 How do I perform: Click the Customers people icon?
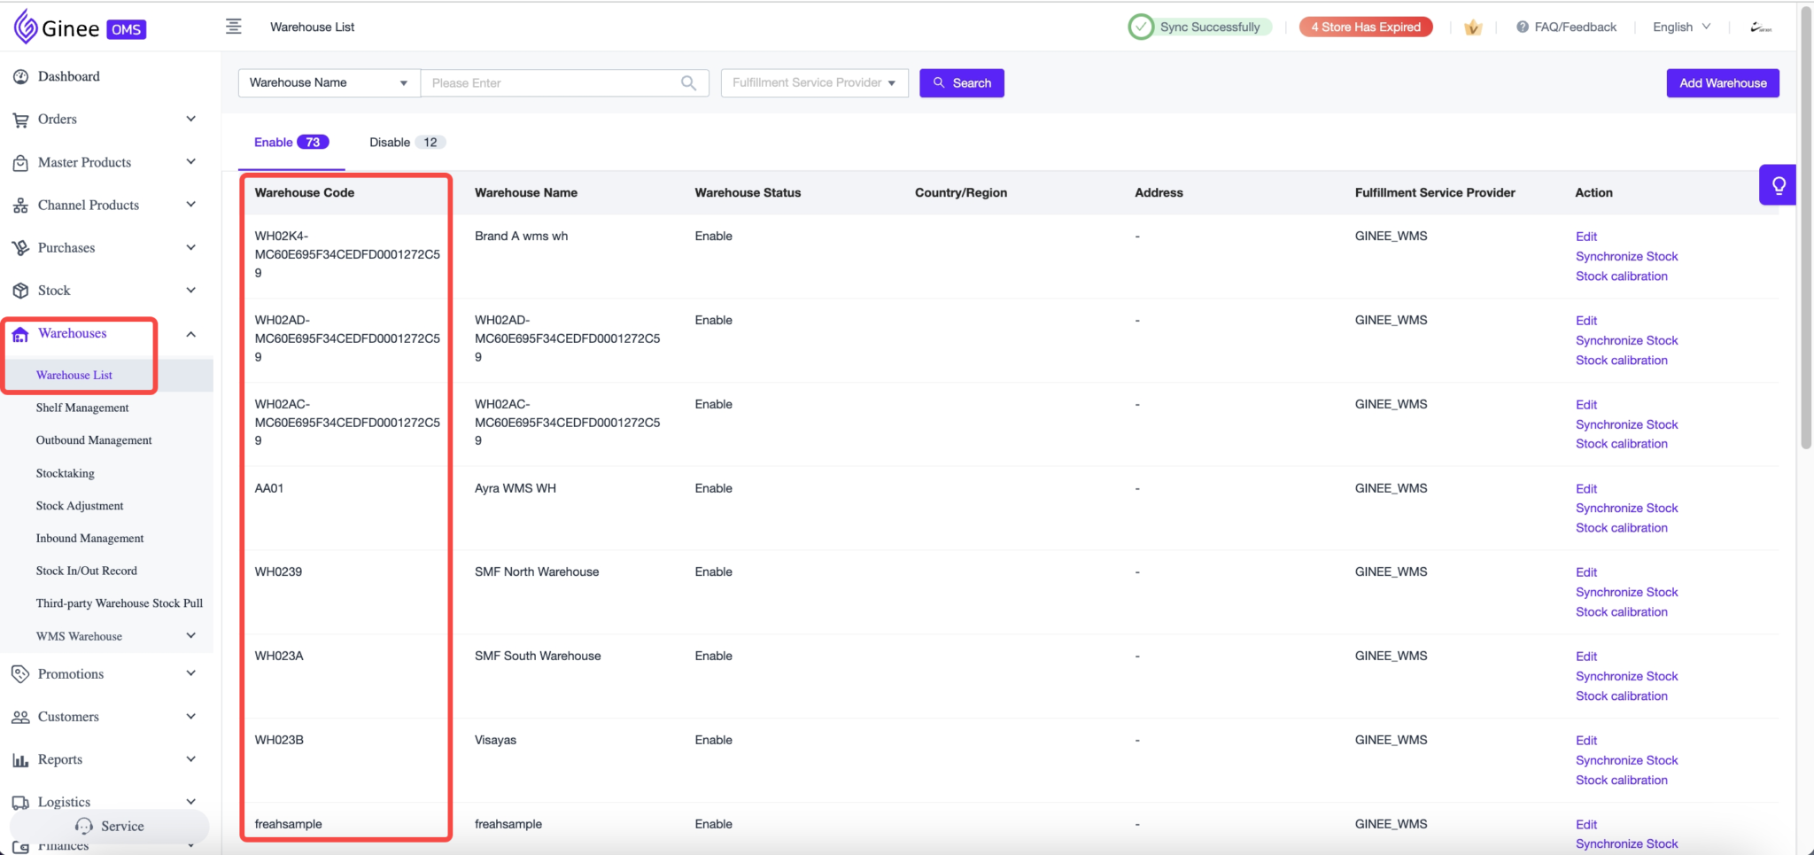(22, 716)
